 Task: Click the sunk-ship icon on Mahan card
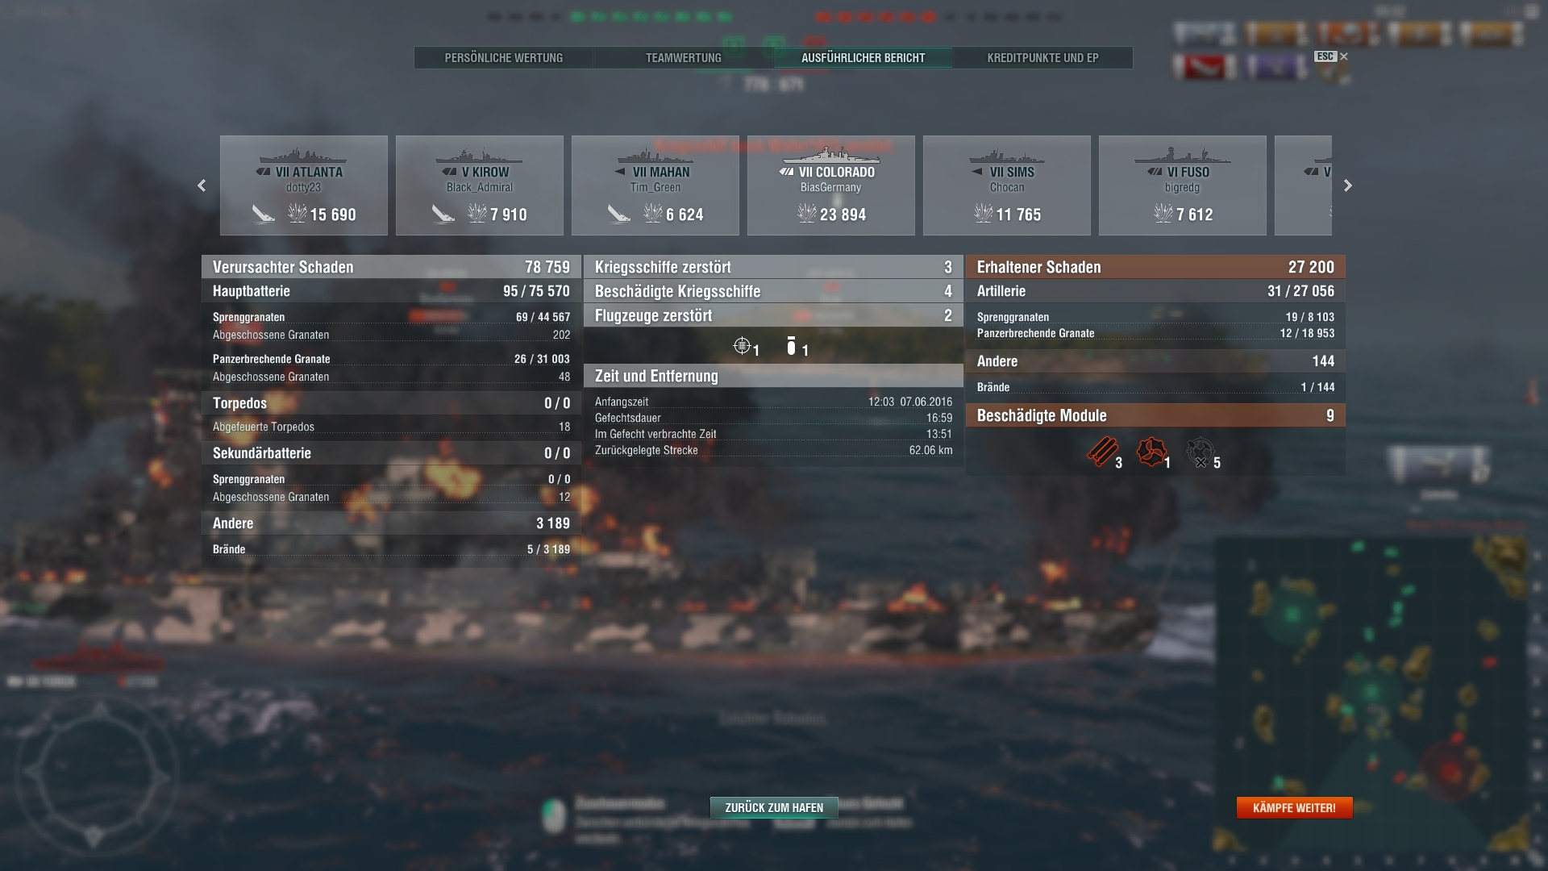point(618,214)
